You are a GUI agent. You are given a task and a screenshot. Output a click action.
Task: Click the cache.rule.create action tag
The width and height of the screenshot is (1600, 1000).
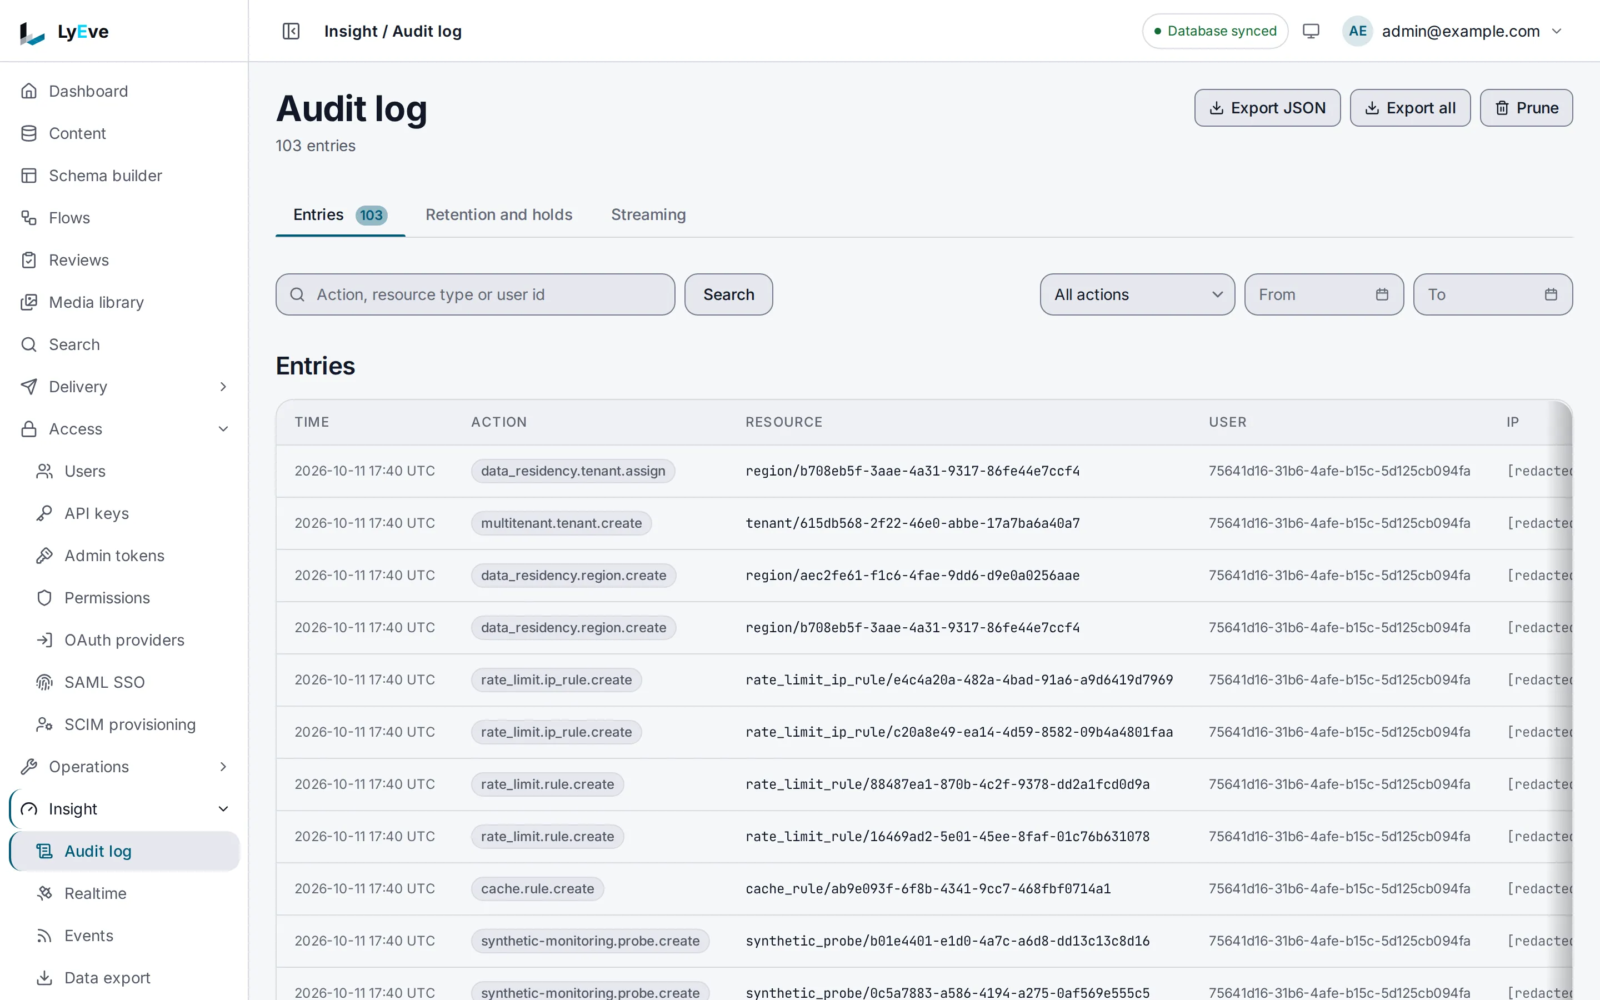(x=537, y=889)
